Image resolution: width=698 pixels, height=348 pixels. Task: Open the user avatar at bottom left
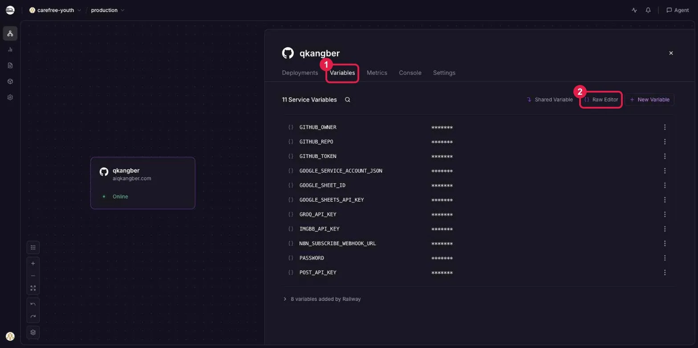point(10,336)
